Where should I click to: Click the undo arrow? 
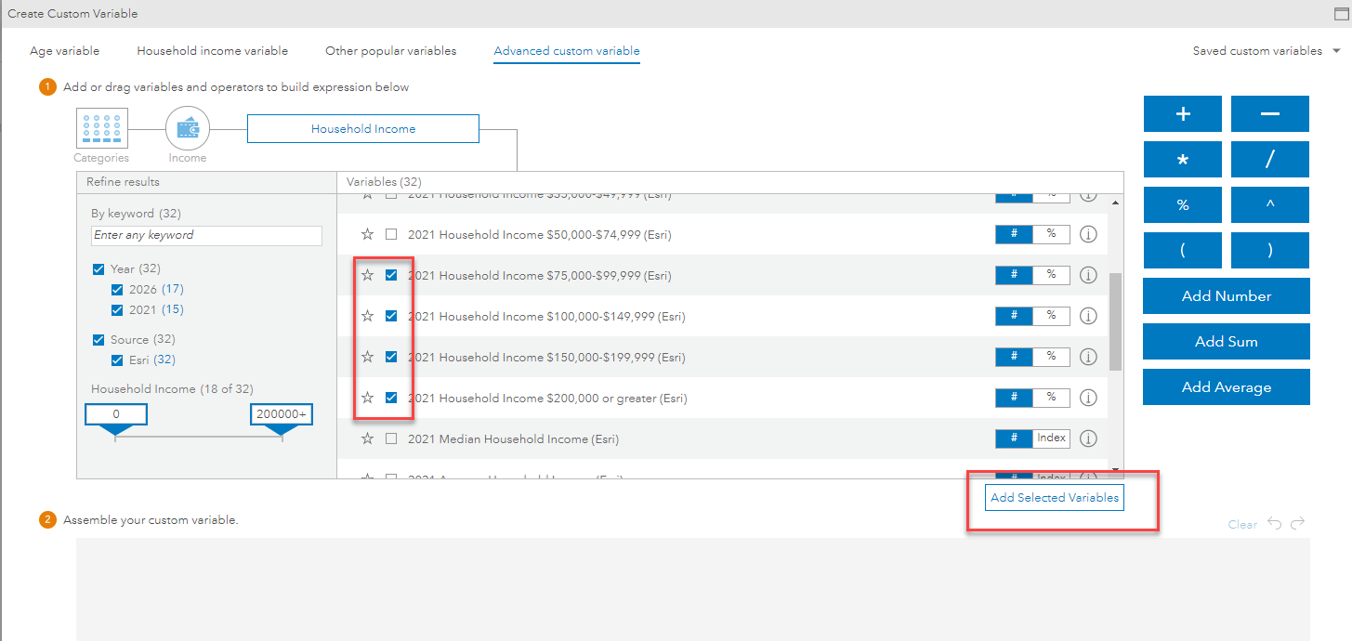(x=1276, y=524)
